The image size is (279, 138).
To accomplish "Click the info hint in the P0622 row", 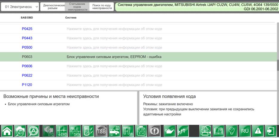I will point(114,75).
